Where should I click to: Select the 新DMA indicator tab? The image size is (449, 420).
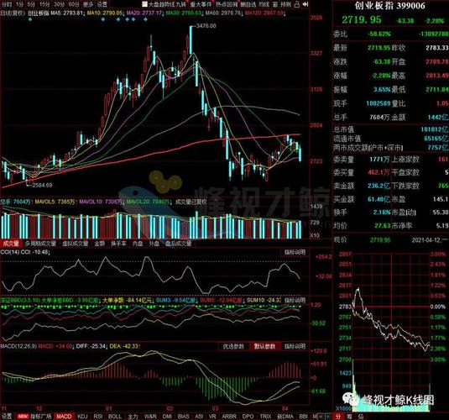[x=285, y=416]
